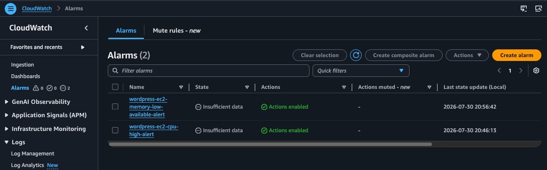Image resolution: width=547 pixels, height=170 pixels.
Task: Click timestamp 2026-07-30 20:56:42
Action: (x=470, y=107)
